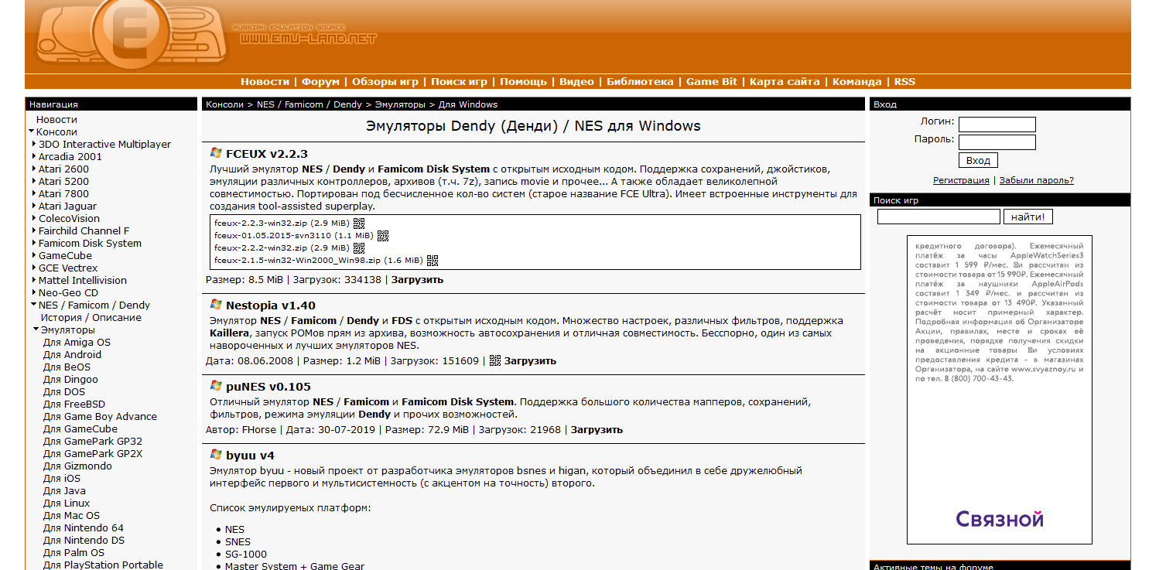1166x570 pixels.
Task: Click Загрузить for puNES v0.105
Action: click(597, 429)
